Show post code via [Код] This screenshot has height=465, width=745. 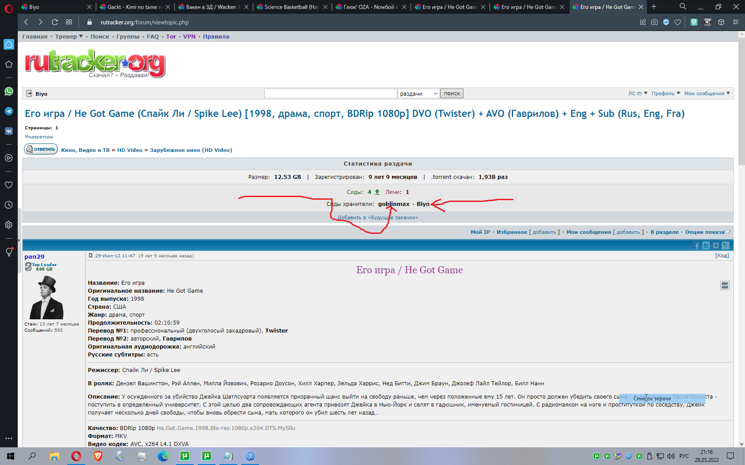pyautogui.click(x=722, y=256)
